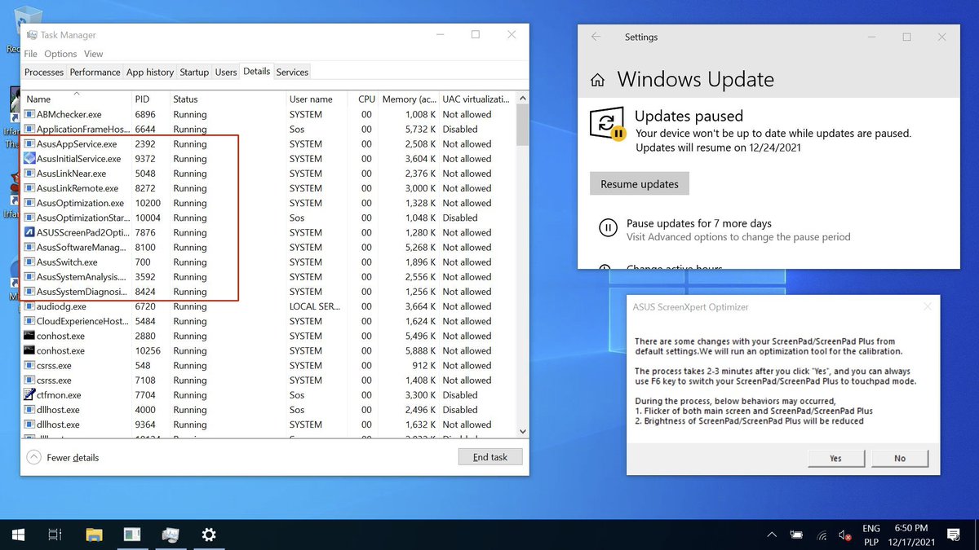Open the File menu in Task Manager
The height and width of the screenshot is (550, 979).
tap(31, 54)
